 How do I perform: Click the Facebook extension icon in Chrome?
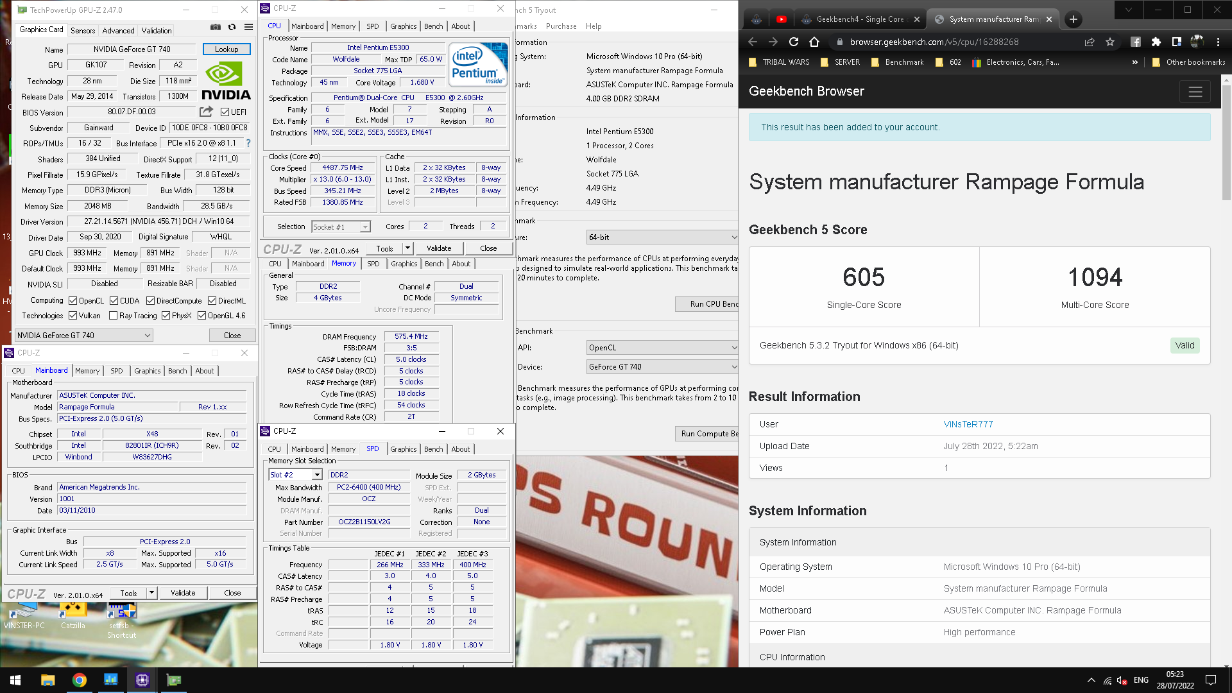[1136, 42]
